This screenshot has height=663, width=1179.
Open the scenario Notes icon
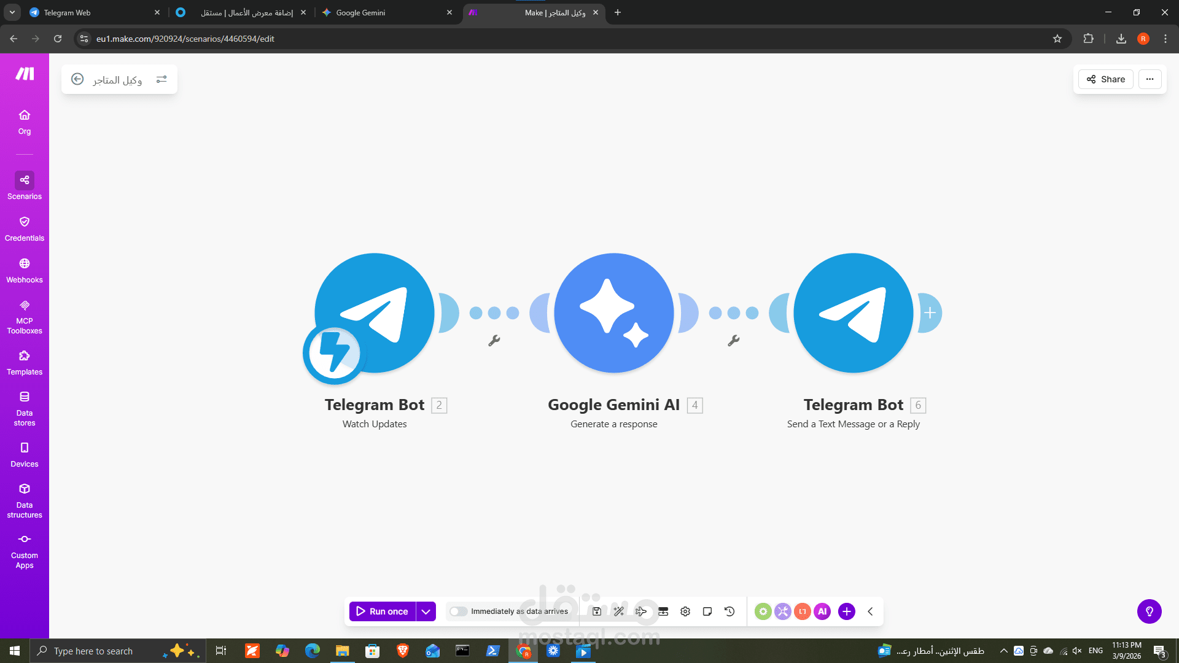pos(707,611)
